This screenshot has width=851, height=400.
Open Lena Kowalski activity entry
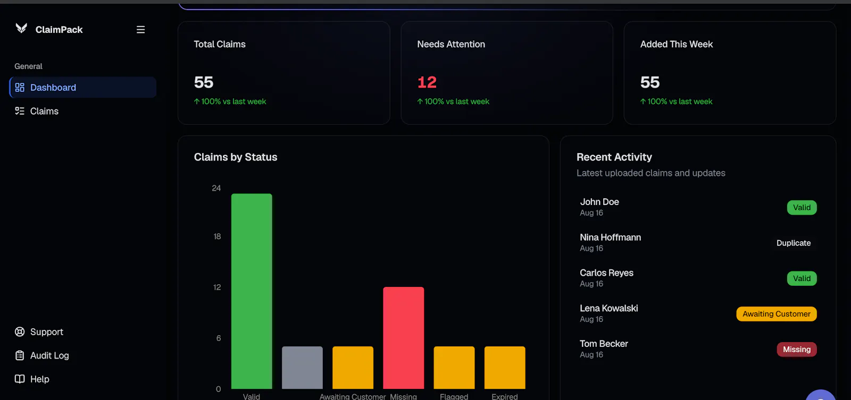[x=698, y=313]
